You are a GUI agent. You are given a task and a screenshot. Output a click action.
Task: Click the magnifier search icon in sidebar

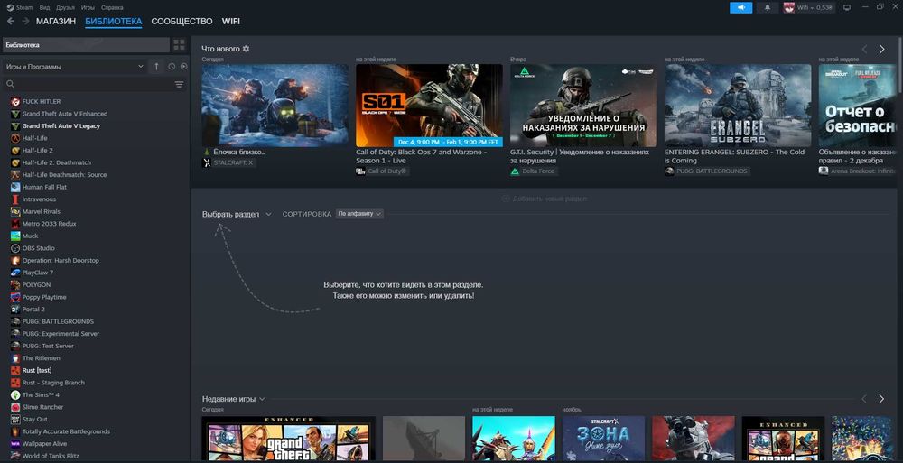coord(10,84)
